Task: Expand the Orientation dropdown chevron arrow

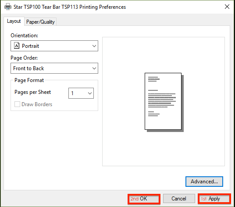Action: (94, 46)
